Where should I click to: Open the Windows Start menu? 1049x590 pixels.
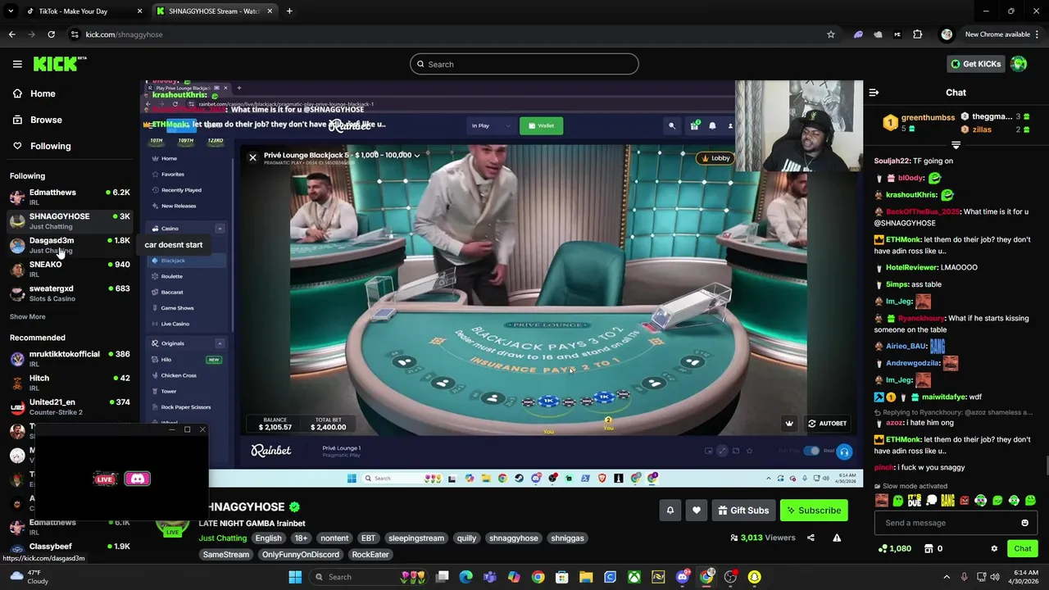tap(295, 577)
